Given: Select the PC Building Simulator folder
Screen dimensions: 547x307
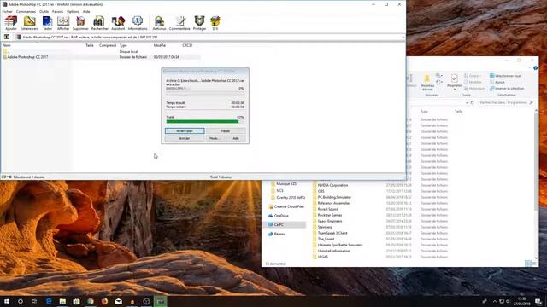Looking at the screenshot, I should [x=332, y=197].
